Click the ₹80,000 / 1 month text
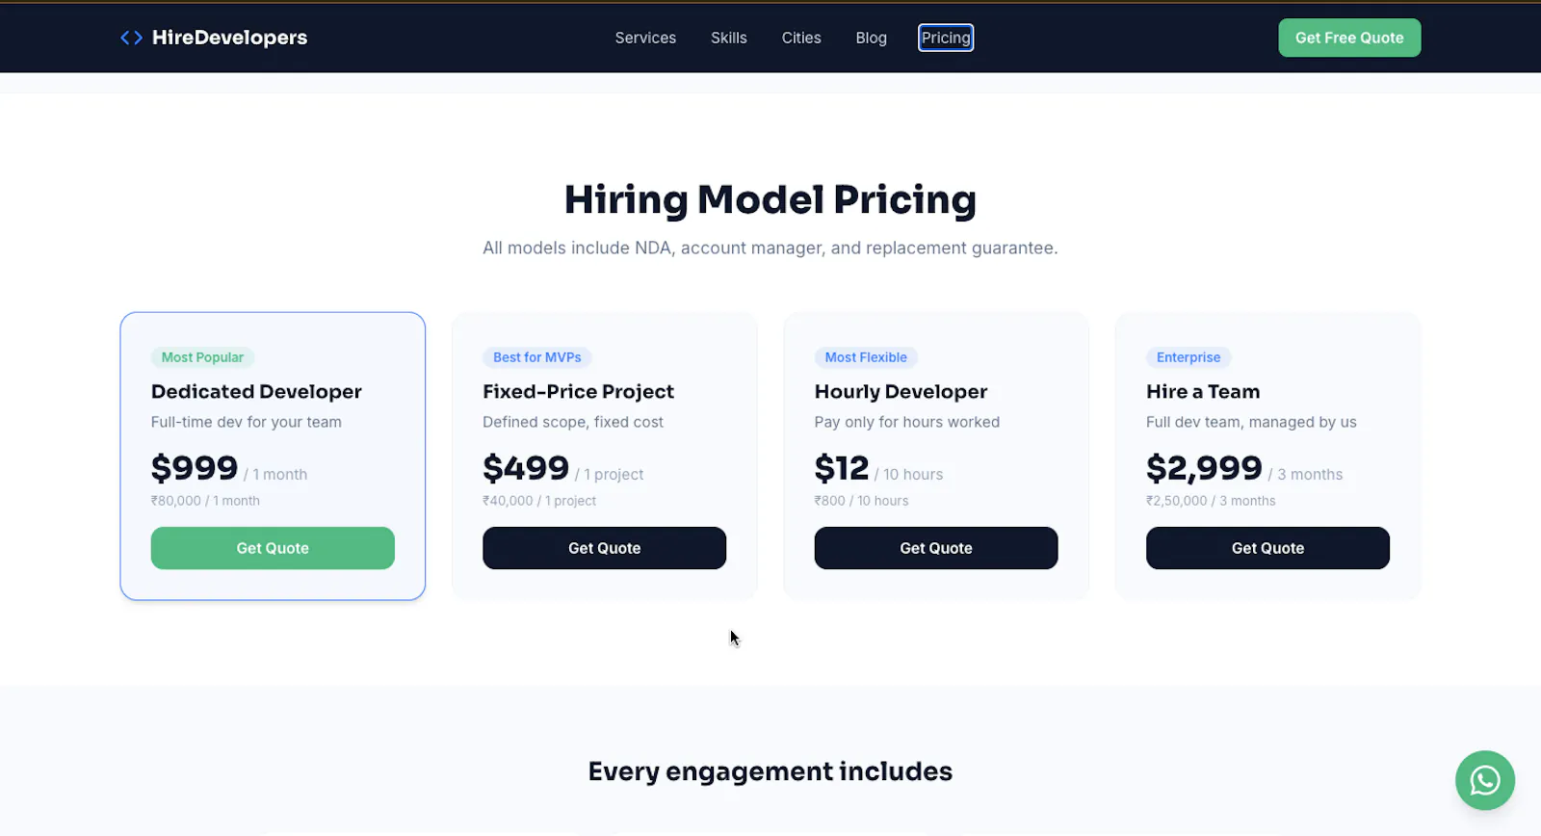Viewport: 1541px width, 836px height. coord(205,501)
